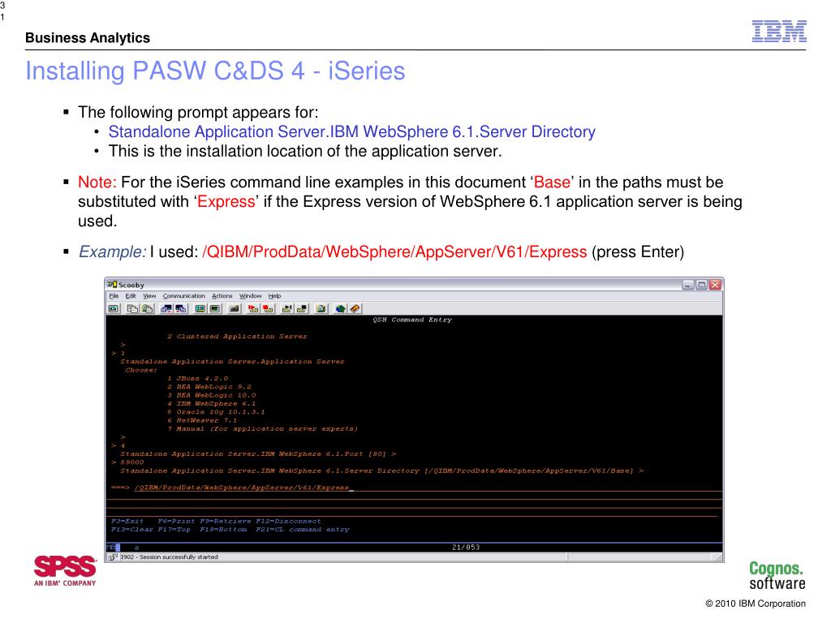Click the red '/QIBM/ProdData/WebSphere/AppServer/V61/Express' path in slide
The width and height of the screenshot is (831, 623).
click(x=394, y=251)
